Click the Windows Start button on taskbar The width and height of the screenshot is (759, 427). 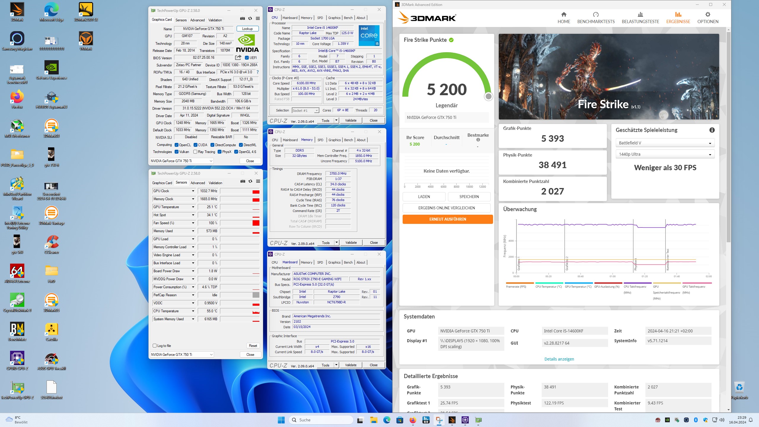click(281, 420)
